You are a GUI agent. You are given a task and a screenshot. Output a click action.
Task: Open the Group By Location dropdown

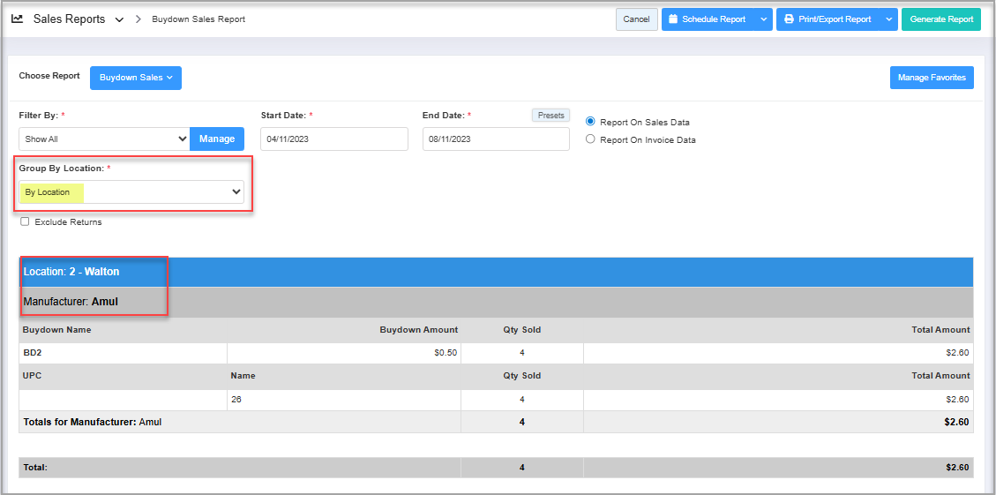tap(131, 192)
